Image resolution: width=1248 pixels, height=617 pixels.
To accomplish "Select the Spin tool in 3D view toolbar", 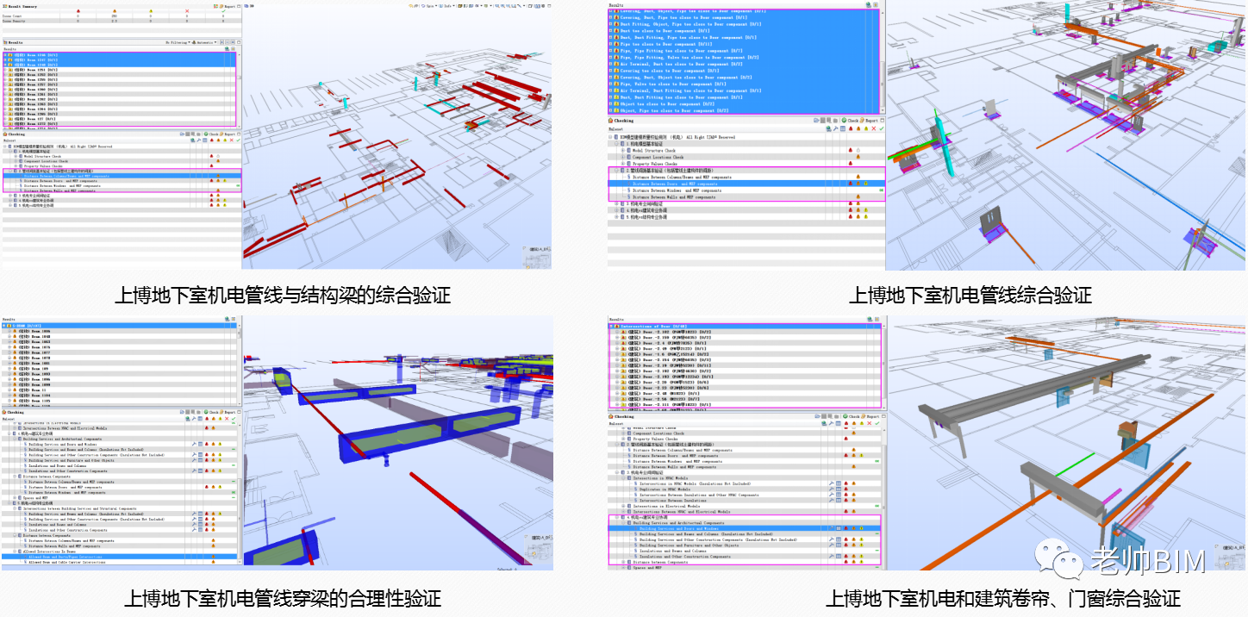I will (x=428, y=6).
